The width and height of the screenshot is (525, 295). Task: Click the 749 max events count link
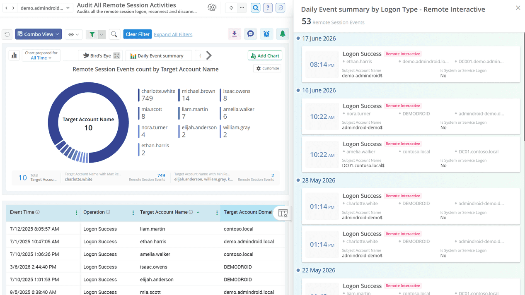161,175
